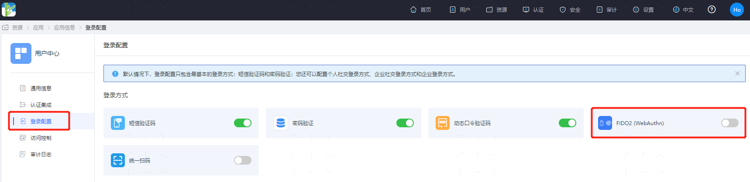Open the 资源 menu in top navigation
The height and width of the screenshot is (182, 750).
497,10
